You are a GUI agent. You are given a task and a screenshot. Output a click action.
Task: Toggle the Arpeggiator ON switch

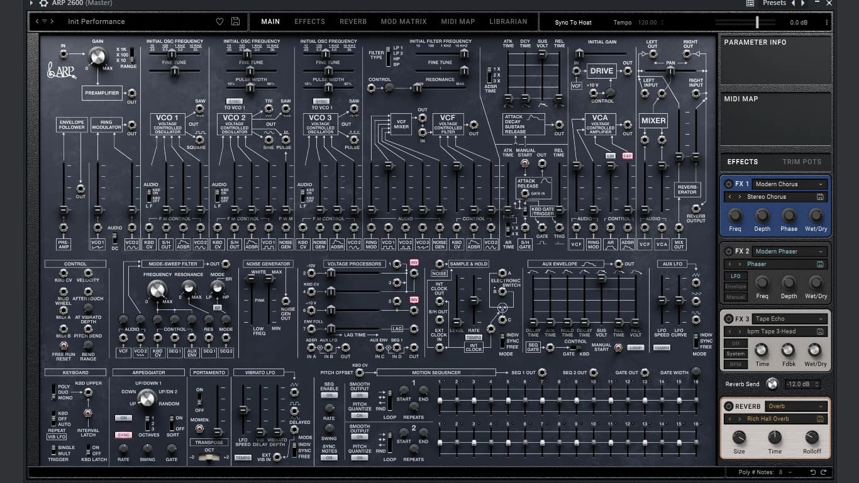pyautogui.click(x=123, y=418)
